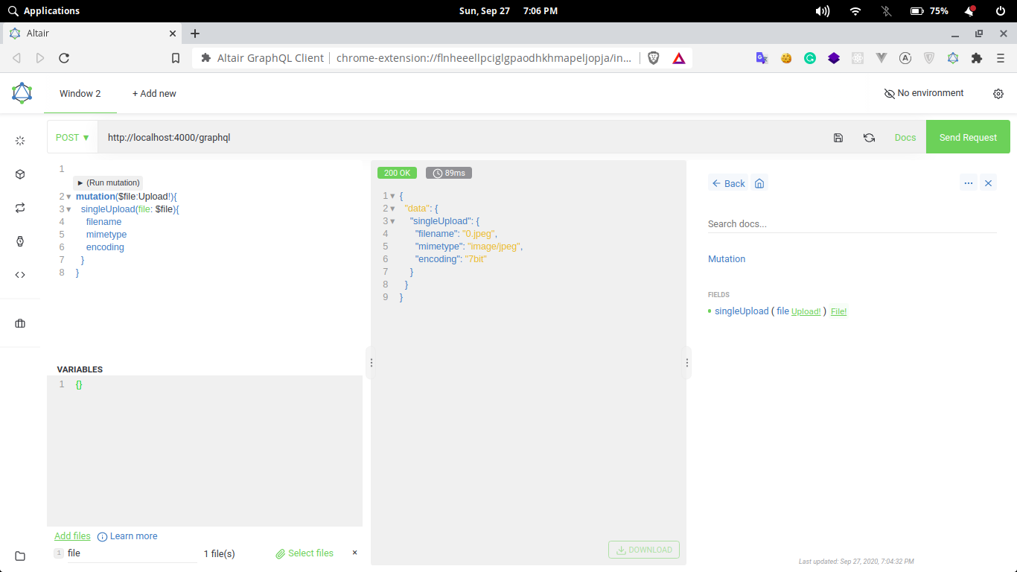1017x572 pixels.
Task: Open the POST method dropdown
Action: tap(71, 137)
